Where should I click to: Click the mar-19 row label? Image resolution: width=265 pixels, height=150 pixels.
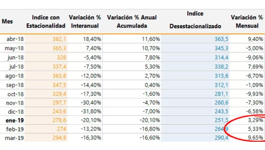pyautogui.click(x=14, y=138)
